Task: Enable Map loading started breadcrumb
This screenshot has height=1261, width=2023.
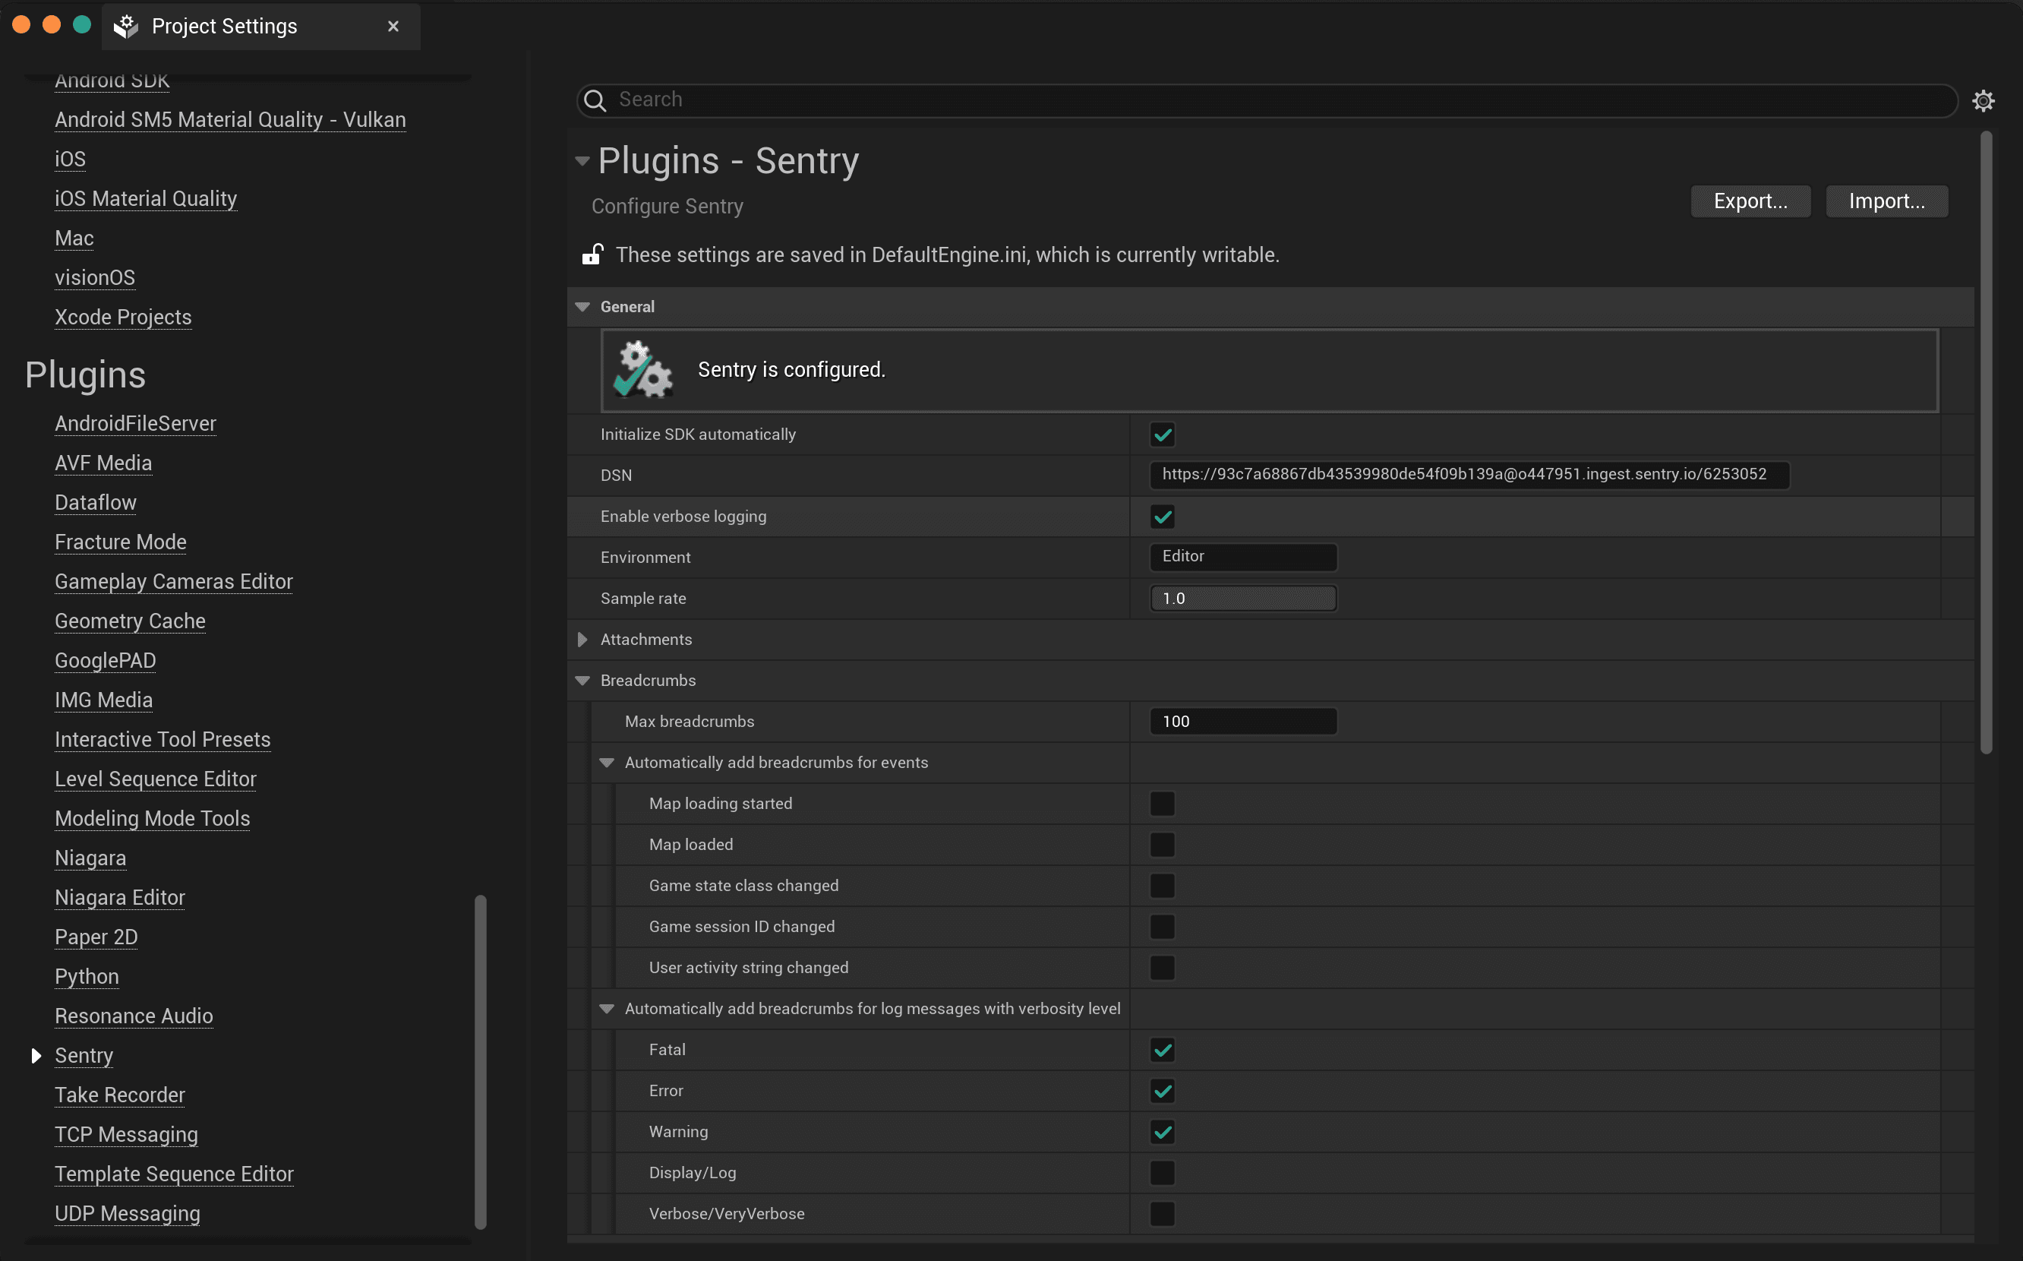Action: [1162, 804]
